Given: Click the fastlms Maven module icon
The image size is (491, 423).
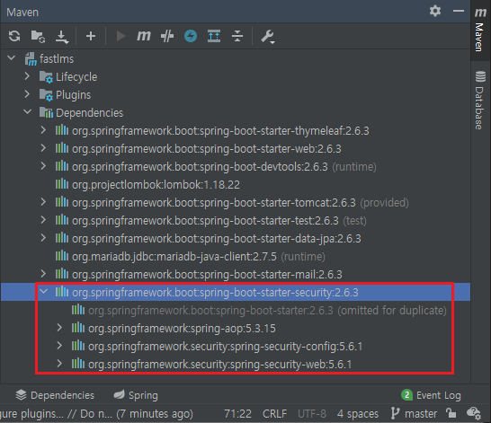Looking at the screenshot, I should pos(31,59).
